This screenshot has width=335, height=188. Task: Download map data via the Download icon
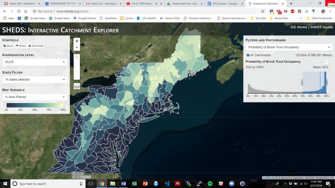36,45
